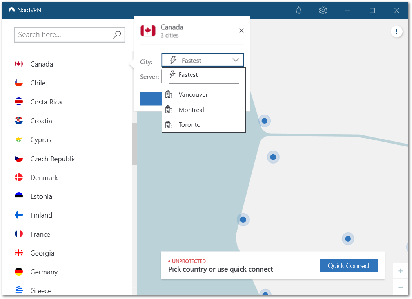This screenshot has width=412, height=299.
Task: Click the blue connect button in popup
Action: point(151,99)
